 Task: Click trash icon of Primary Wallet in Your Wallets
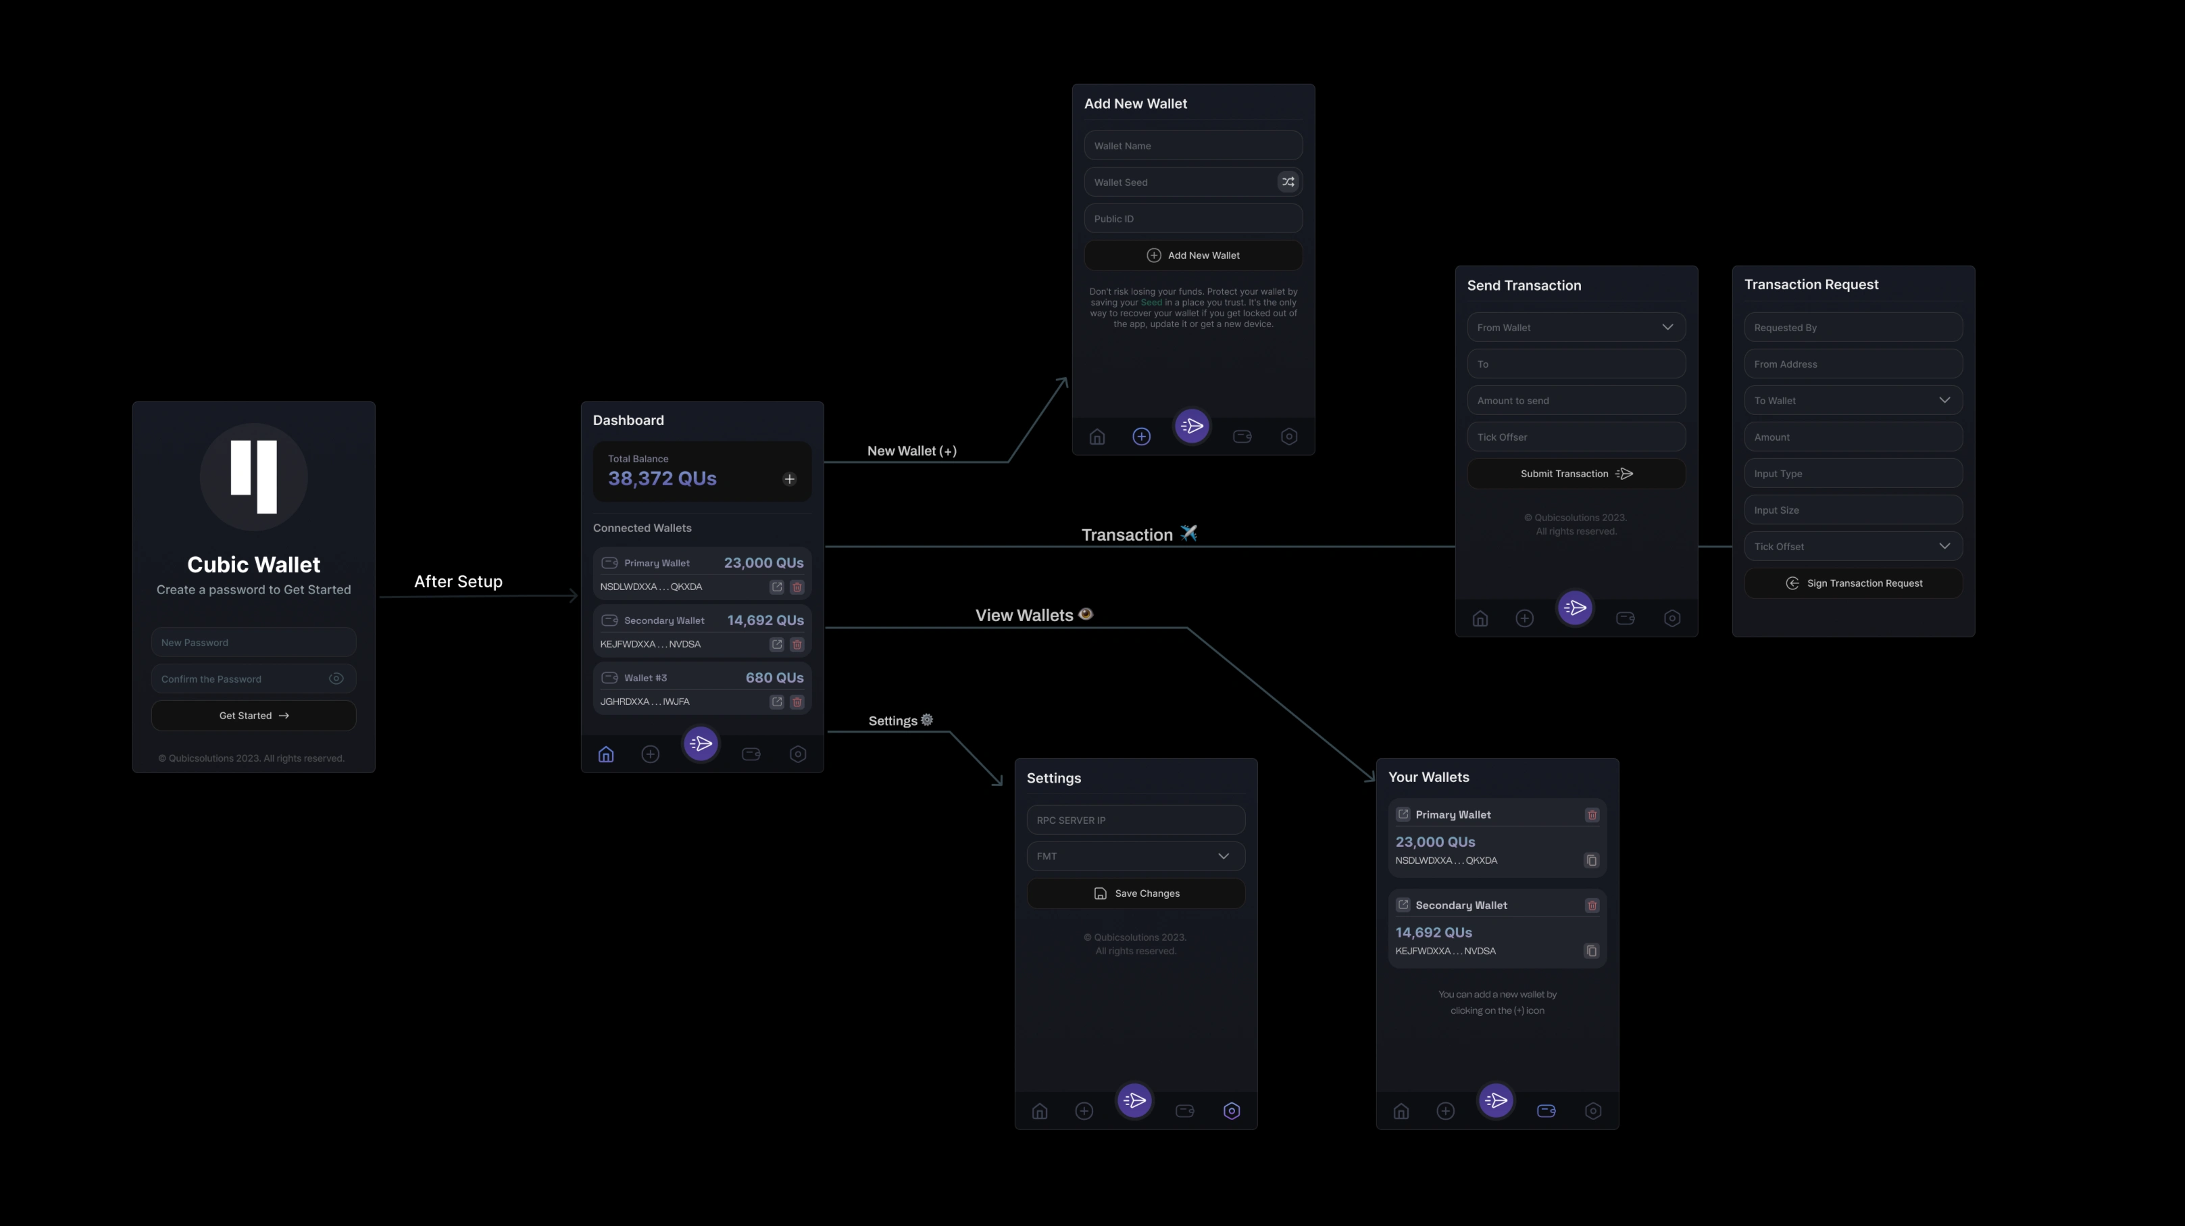point(1592,814)
